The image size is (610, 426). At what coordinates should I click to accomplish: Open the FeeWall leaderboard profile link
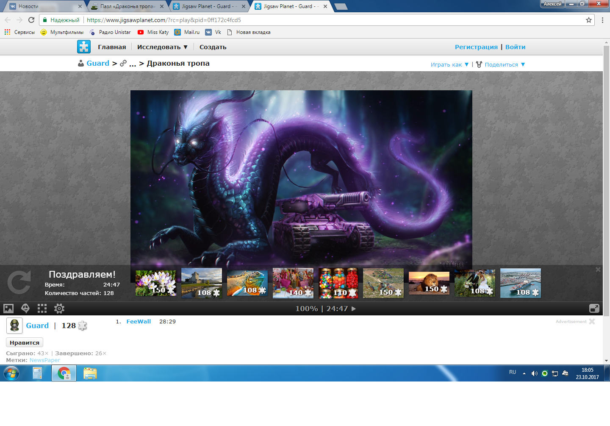coord(139,322)
